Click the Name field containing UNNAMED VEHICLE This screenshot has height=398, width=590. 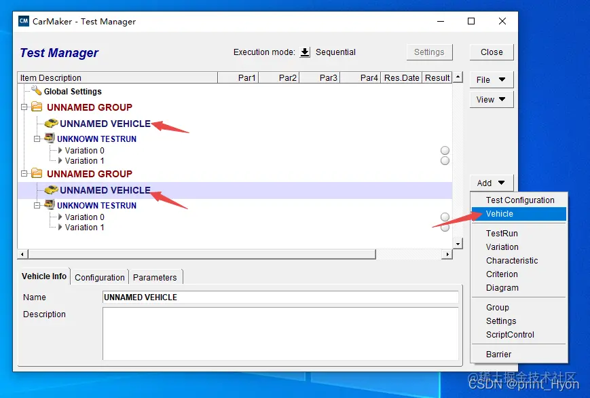(280, 297)
